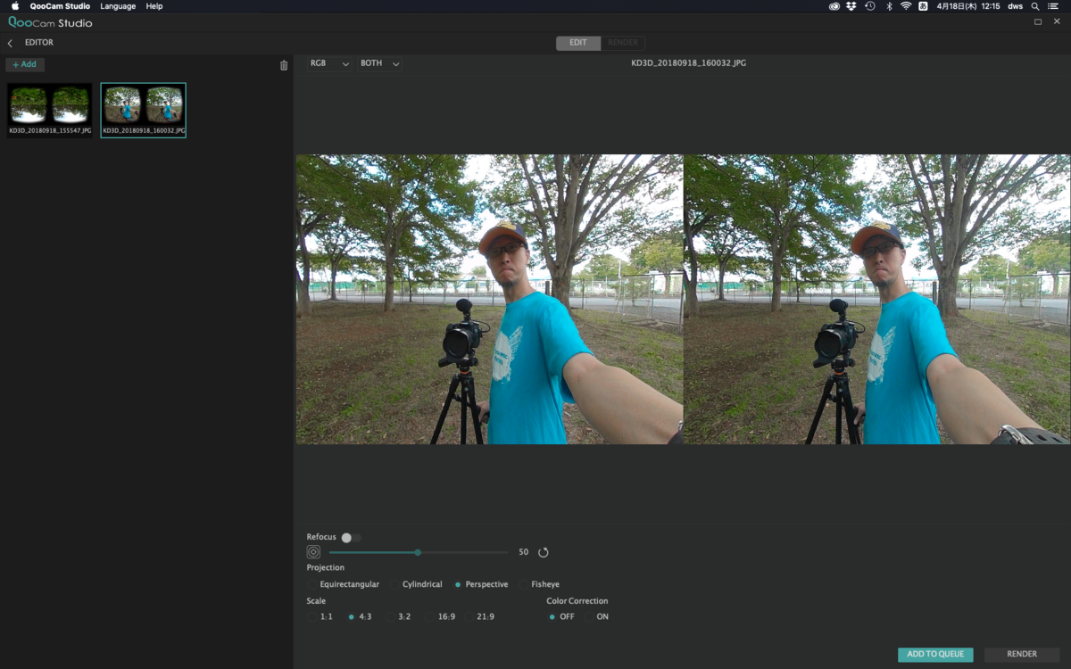Viewport: 1071px width, 669px height.
Task: Click the QooCam Studio logo
Action: (x=50, y=22)
